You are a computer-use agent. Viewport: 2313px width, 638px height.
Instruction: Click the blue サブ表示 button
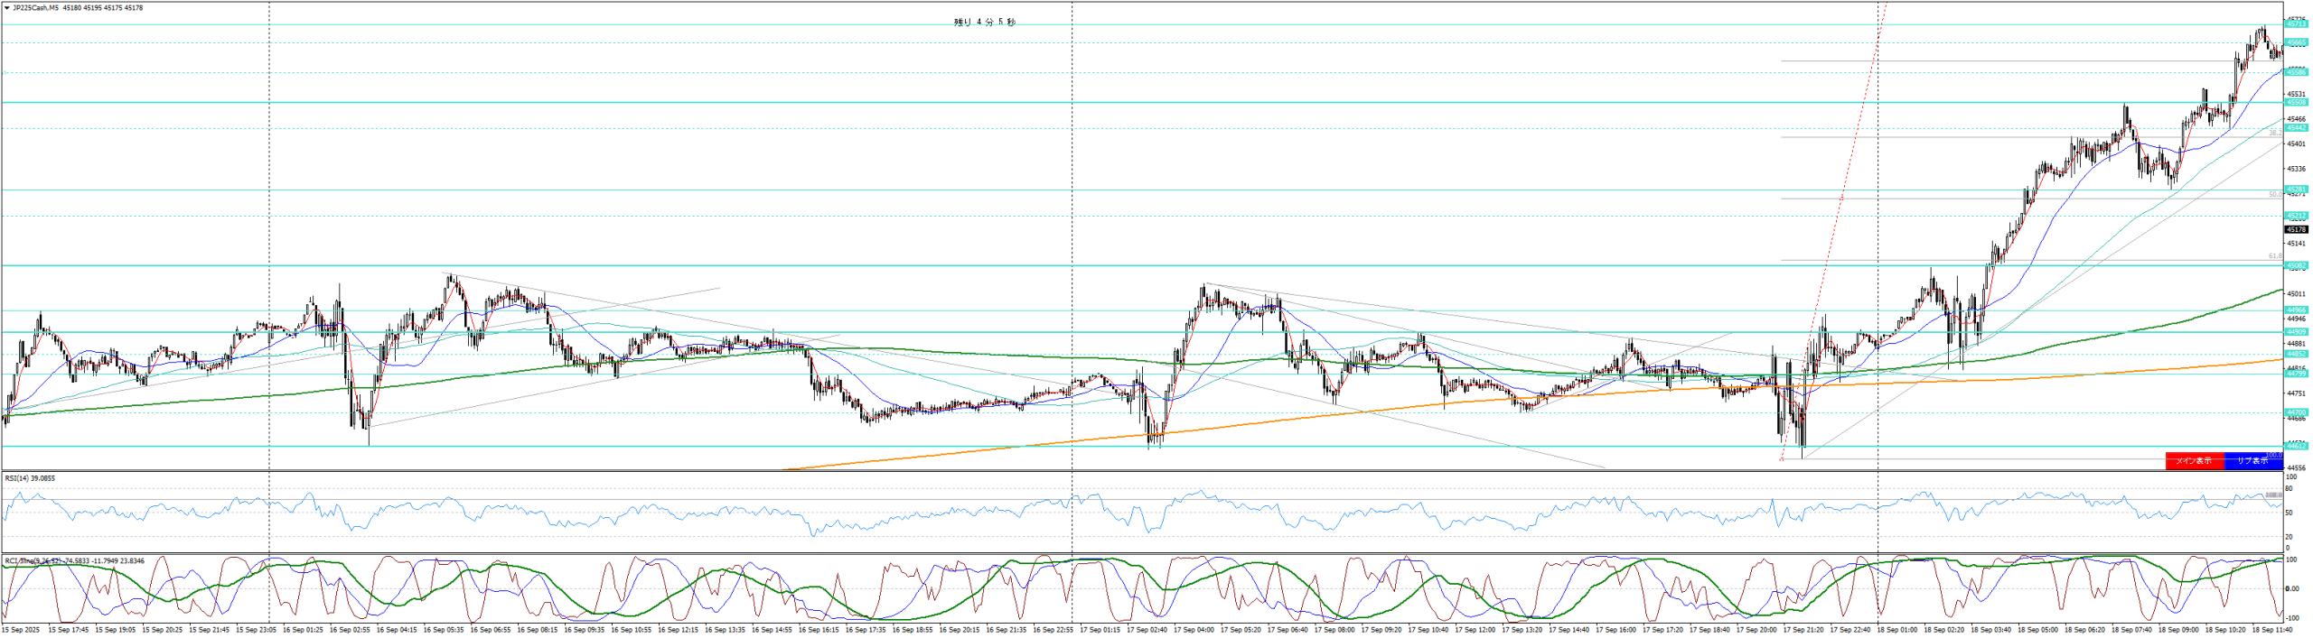tap(2252, 461)
